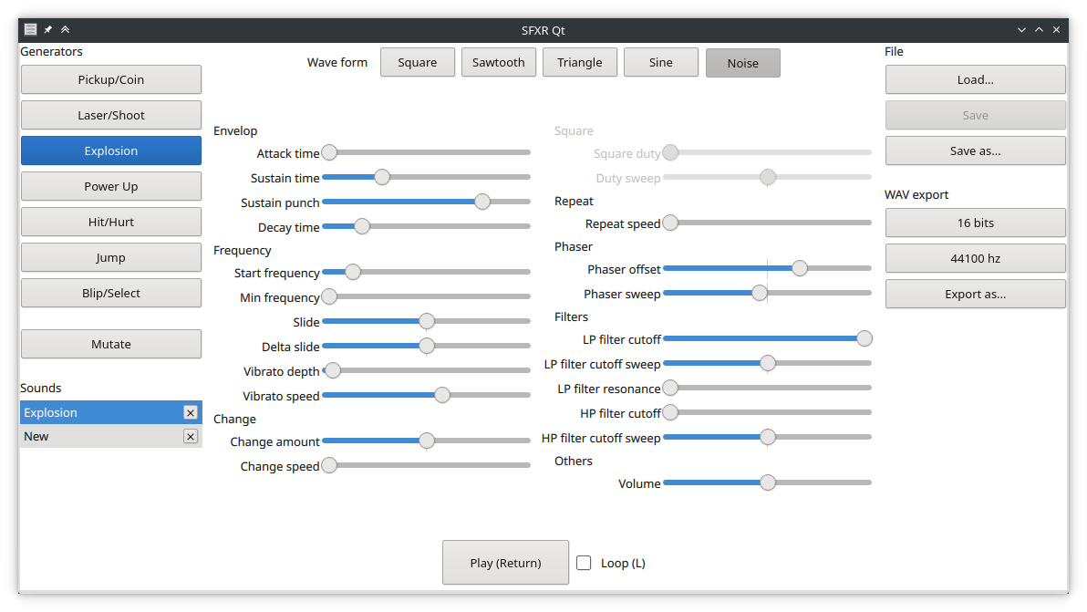The width and height of the screenshot is (1087, 612).
Task: Select Square wave form
Action: tap(418, 62)
